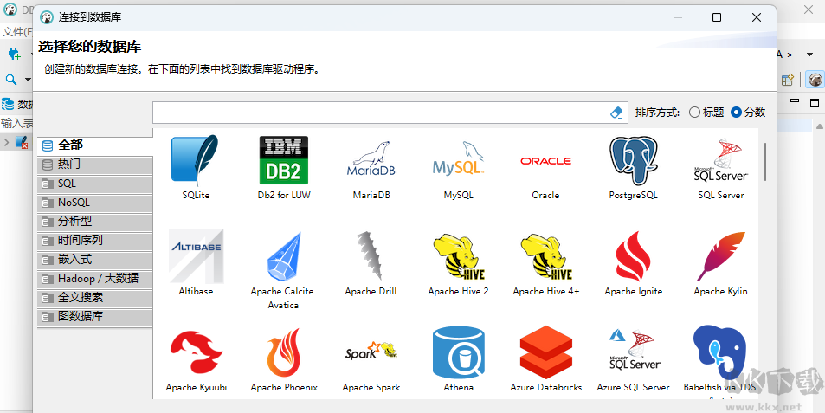Select Apache Calcite Avatica driver
Image resolution: width=825 pixels, height=413 pixels.
point(284,256)
